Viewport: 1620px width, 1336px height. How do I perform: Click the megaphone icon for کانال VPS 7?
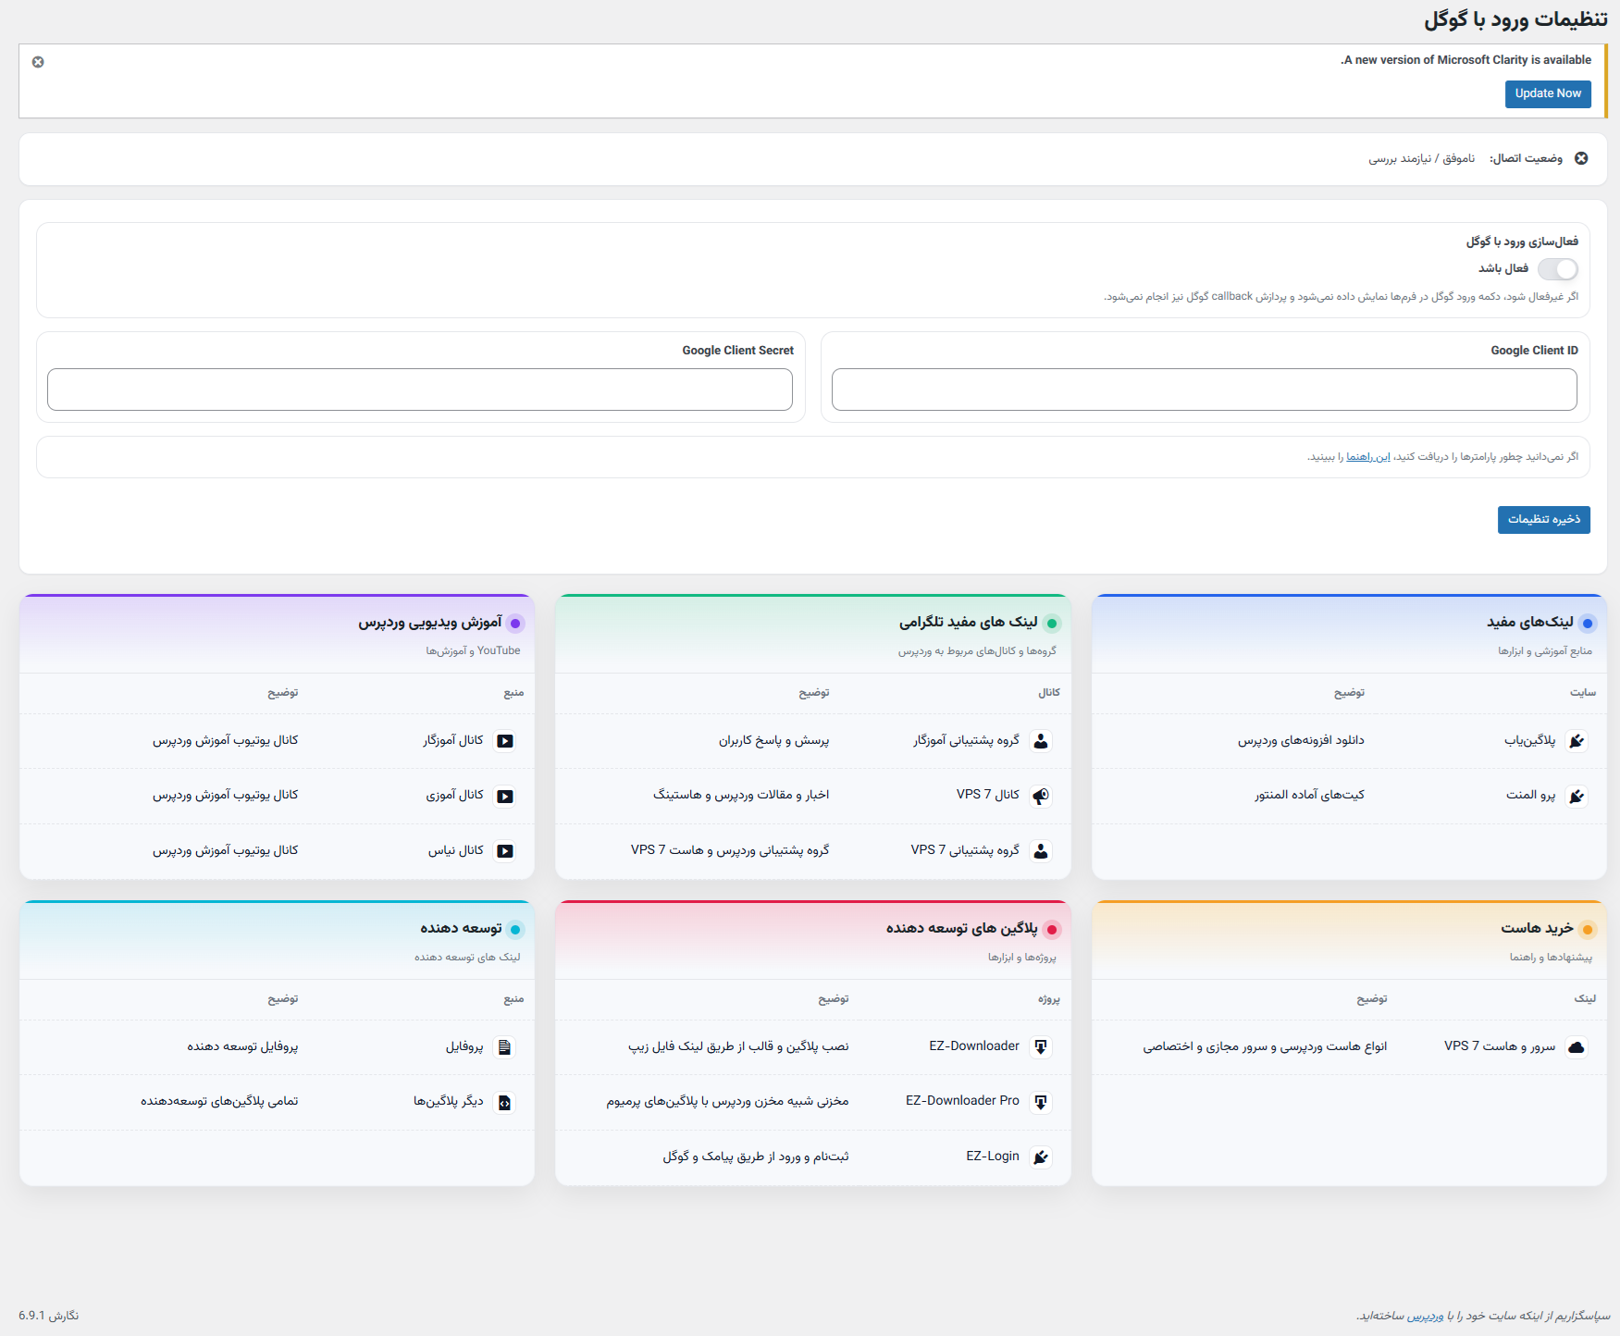1041,796
